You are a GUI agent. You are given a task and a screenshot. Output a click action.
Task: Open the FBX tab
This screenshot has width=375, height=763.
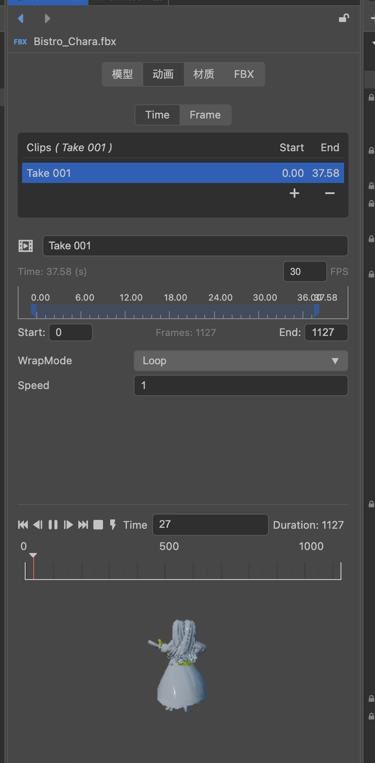[244, 74]
